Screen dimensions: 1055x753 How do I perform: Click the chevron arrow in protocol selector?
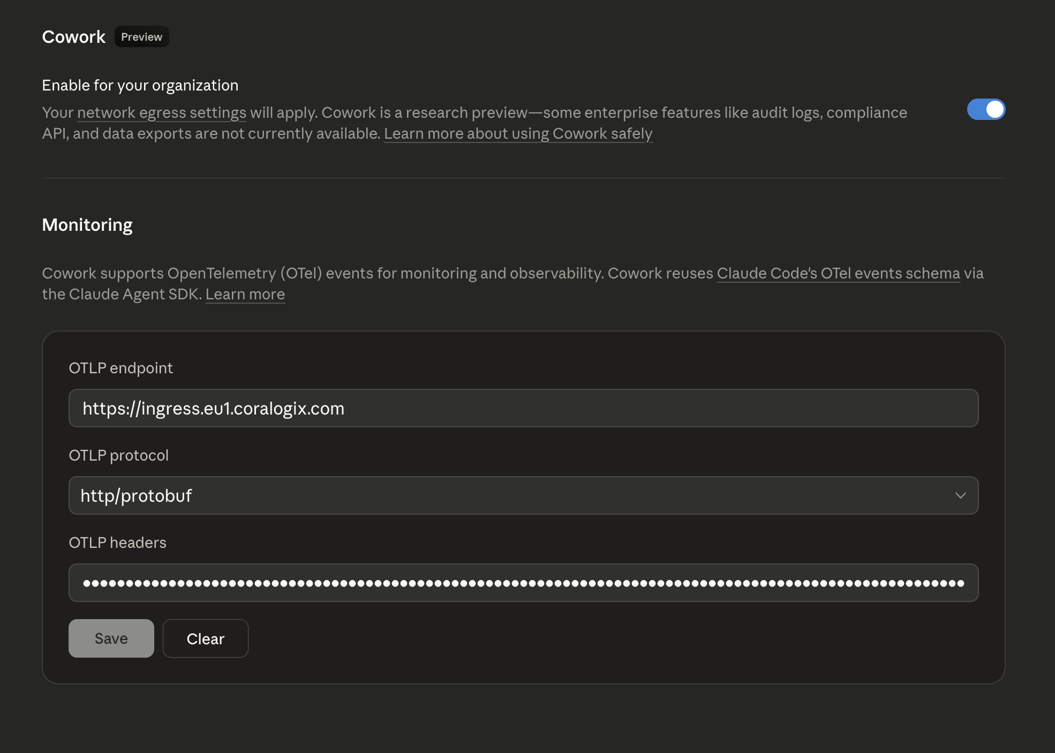pos(960,495)
